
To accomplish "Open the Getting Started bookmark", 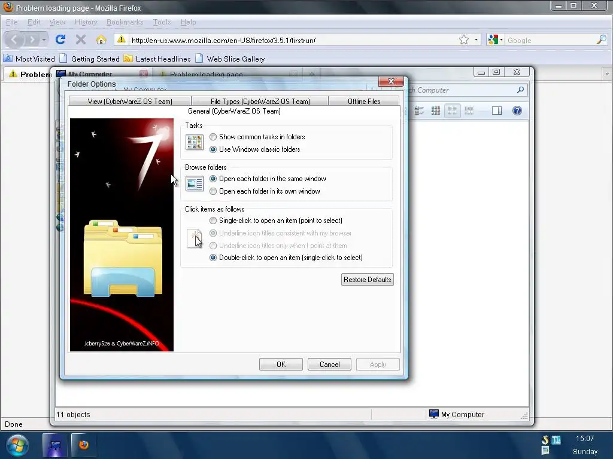I will click(90, 59).
